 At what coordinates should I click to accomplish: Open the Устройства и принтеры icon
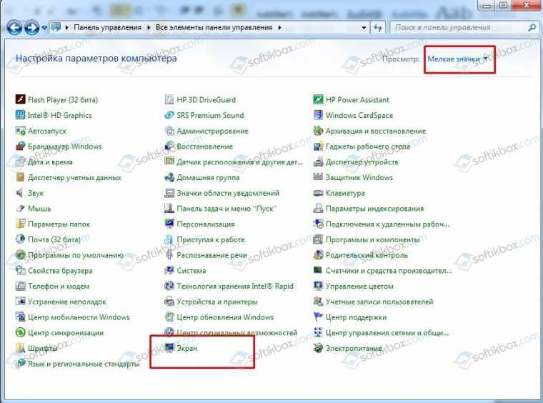point(169,302)
